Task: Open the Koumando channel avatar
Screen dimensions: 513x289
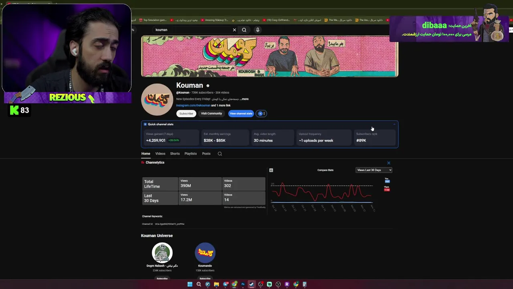Action: pyautogui.click(x=205, y=252)
